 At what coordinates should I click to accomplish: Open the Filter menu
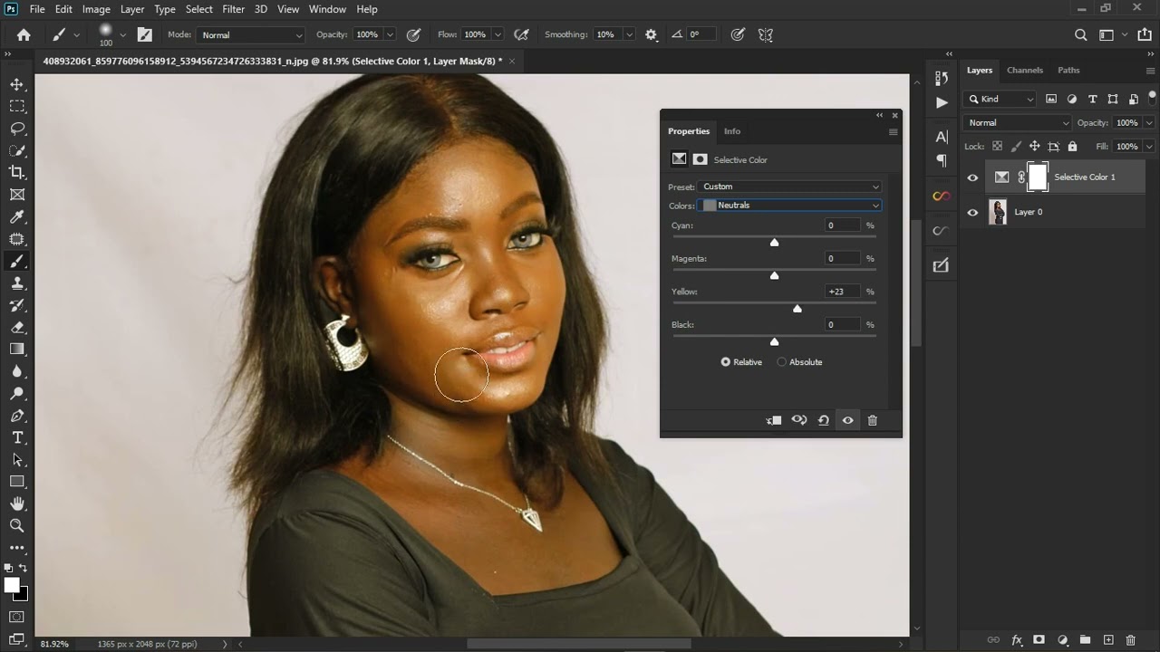[233, 9]
